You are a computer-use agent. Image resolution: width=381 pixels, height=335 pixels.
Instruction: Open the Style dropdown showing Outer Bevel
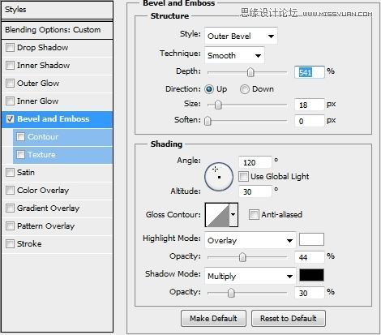(241, 36)
